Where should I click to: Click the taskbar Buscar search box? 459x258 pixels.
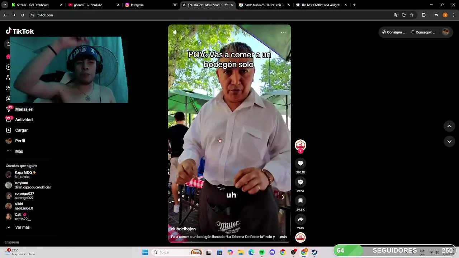176,252
